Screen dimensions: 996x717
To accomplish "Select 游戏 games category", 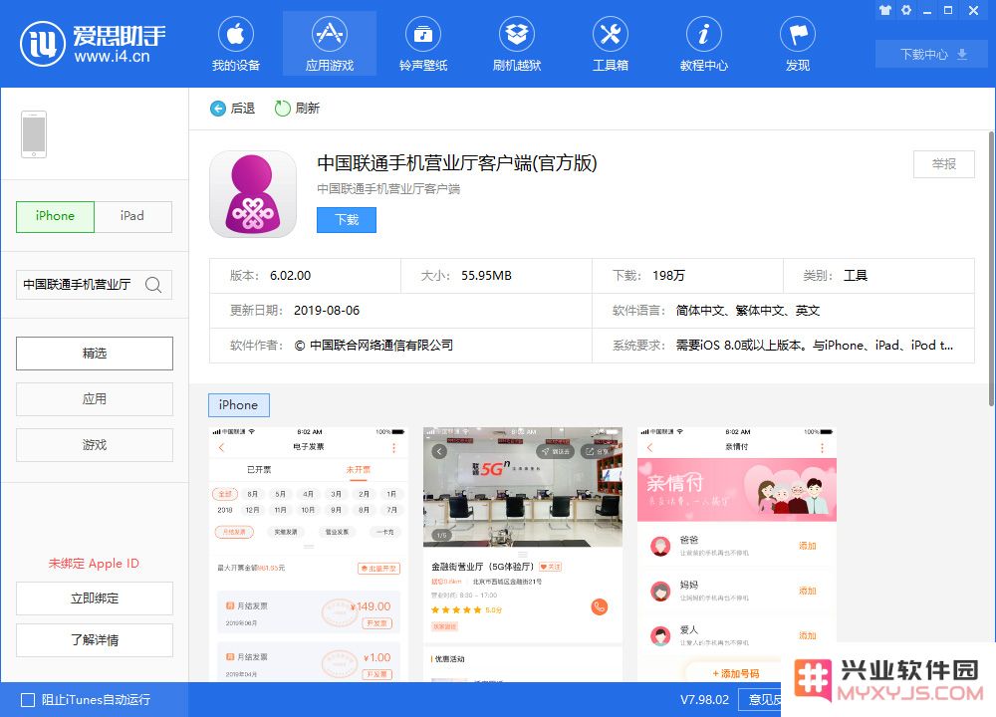I will pyautogui.click(x=94, y=444).
